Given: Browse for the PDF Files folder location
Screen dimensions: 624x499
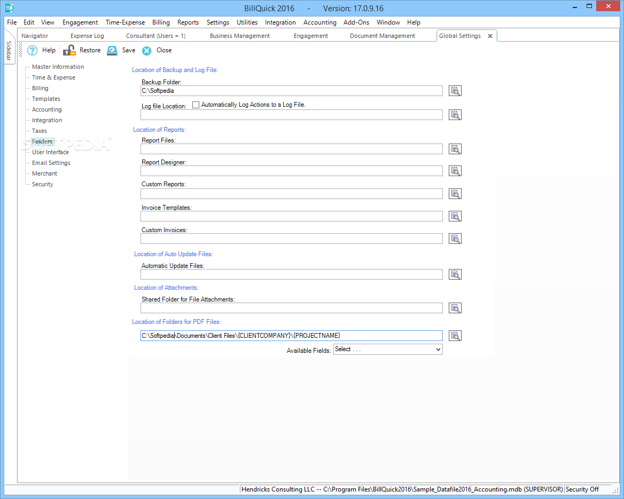Looking at the screenshot, I should pyautogui.click(x=455, y=336).
